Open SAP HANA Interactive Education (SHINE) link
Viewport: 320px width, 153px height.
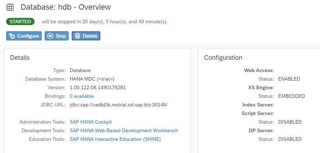(x=115, y=139)
